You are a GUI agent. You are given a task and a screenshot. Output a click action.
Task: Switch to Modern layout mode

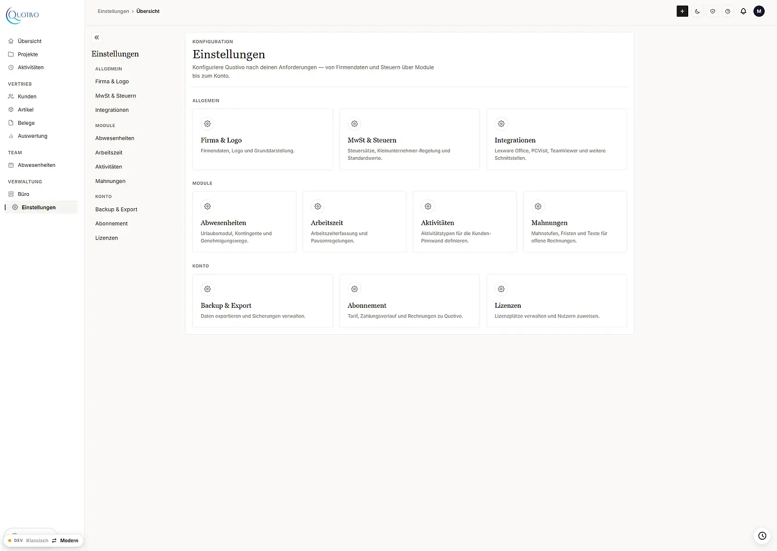69,541
